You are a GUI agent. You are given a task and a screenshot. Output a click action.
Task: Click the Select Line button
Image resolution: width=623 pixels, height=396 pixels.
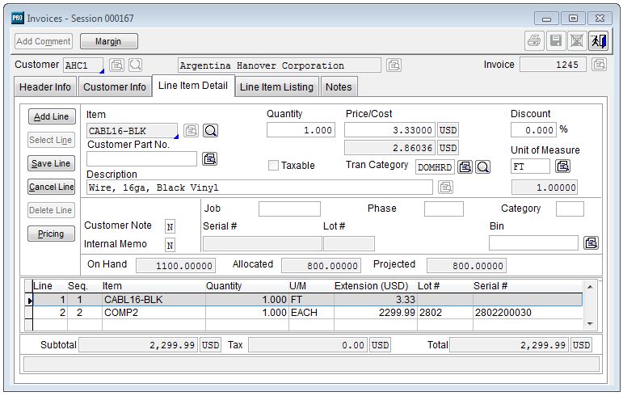click(x=51, y=140)
